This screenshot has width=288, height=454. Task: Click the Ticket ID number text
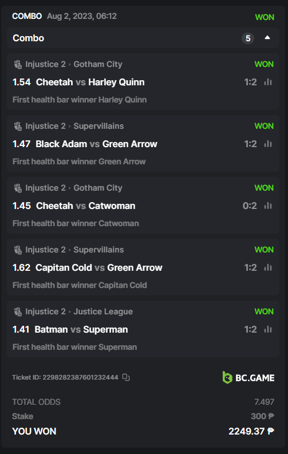click(81, 377)
